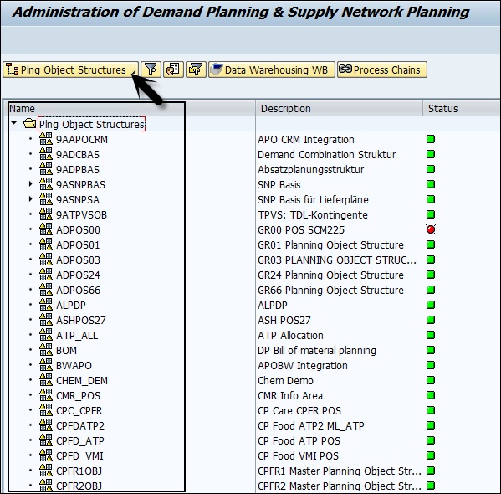Click the Plng Object Structures folder icon
Screen dimensions: 501x494
30,124
